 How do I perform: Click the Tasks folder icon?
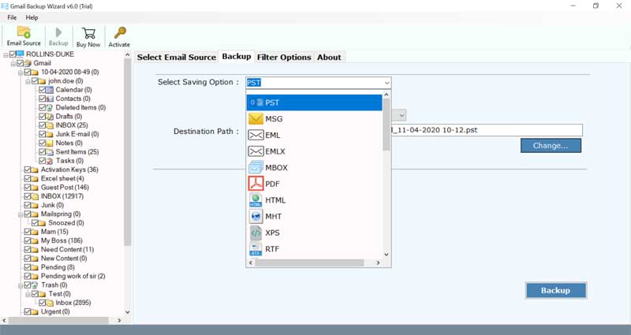click(50, 161)
